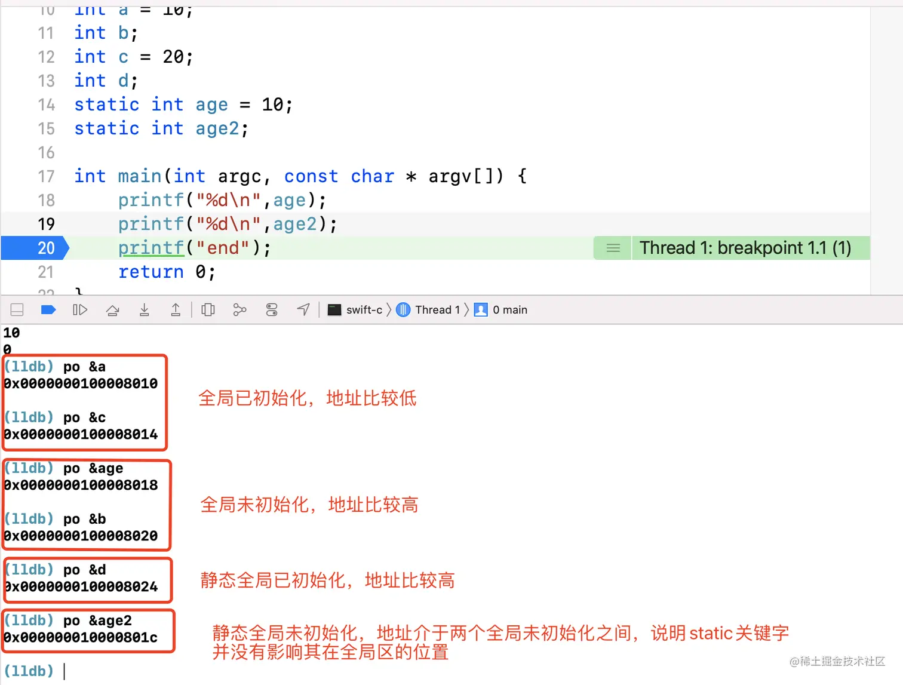Click printf age line 18
Screen dimensions: 903x685
[222, 200]
